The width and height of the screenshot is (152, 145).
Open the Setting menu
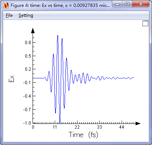tap(26, 15)
